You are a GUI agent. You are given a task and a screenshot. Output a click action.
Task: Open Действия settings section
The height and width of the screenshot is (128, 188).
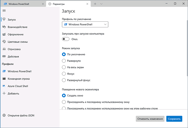coord(30,57)
